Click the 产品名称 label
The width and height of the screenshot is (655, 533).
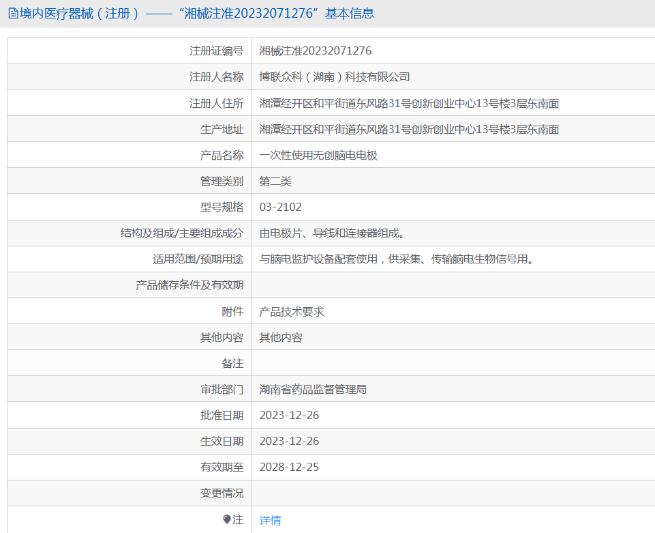[222, 156]
